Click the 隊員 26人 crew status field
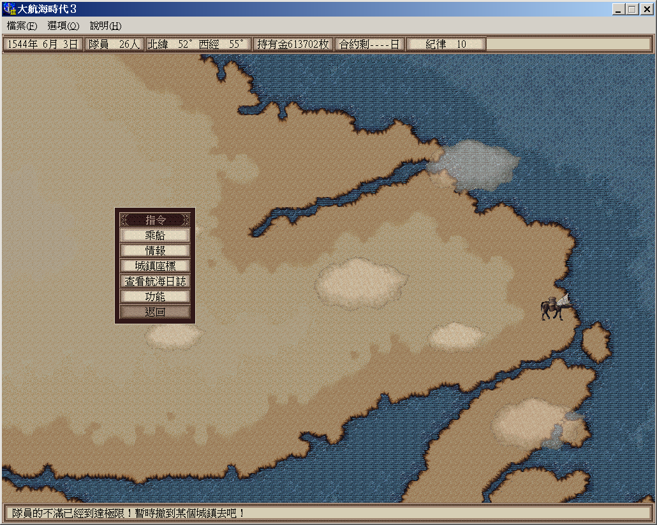 [114, 45]
